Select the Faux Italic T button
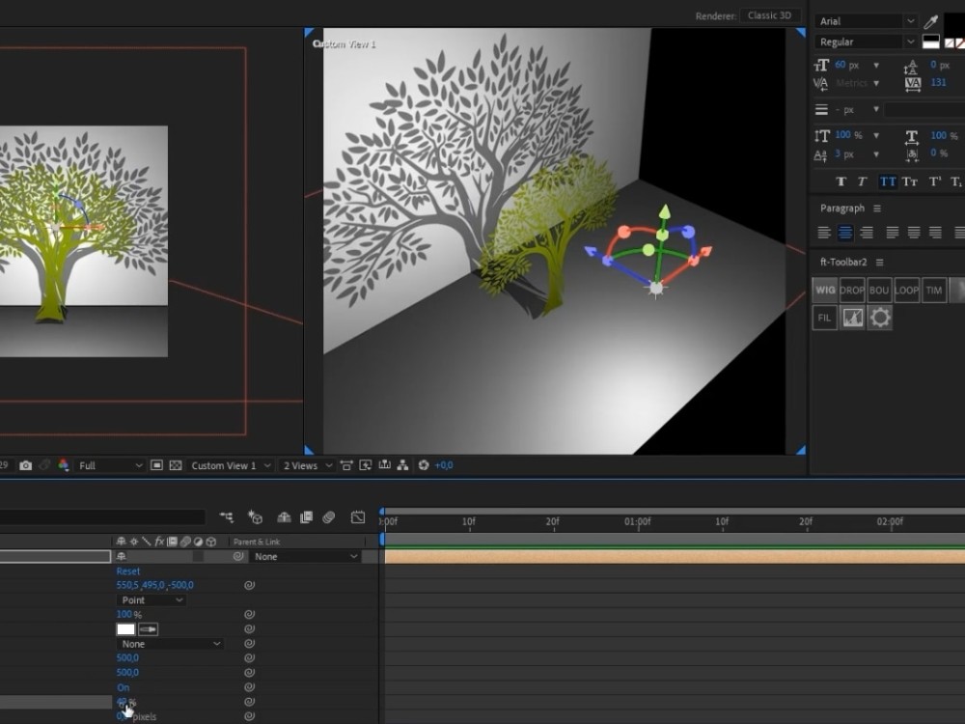965x724 pixels. 862,181
